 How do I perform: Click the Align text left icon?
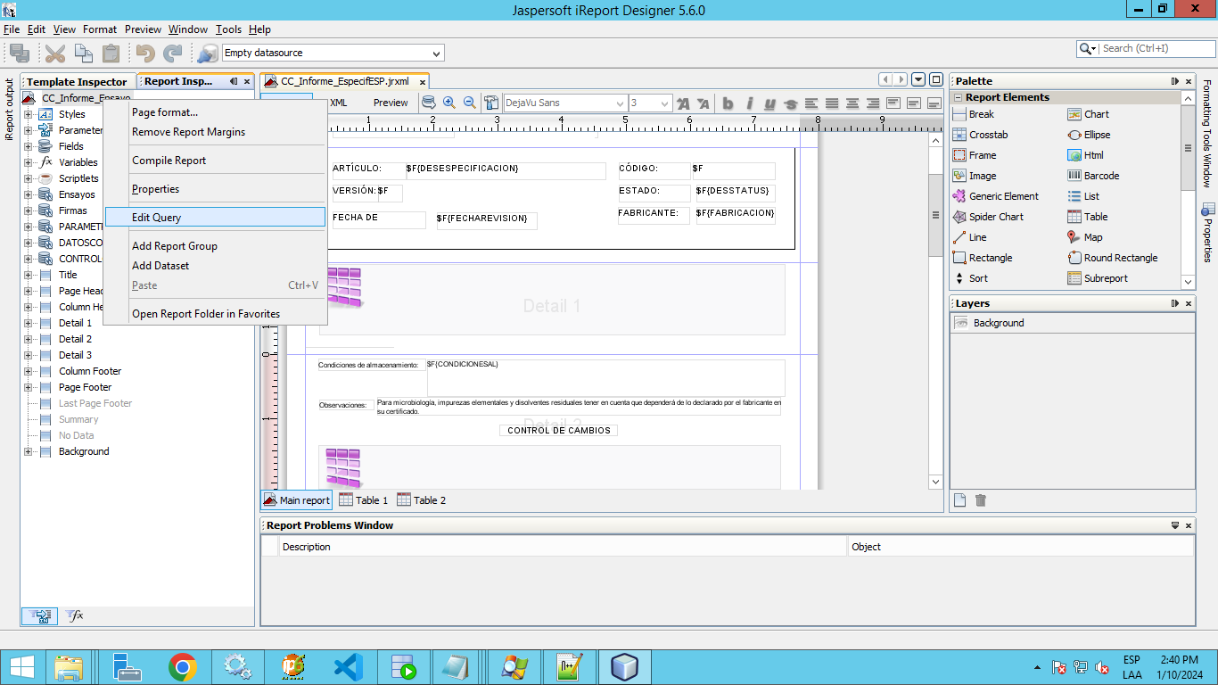click(811, 103)
